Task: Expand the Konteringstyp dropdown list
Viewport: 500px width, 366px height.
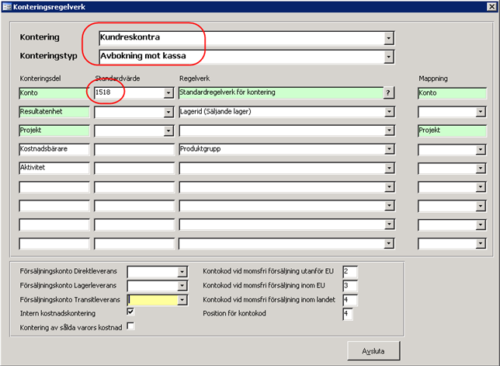Action: [x=387, y=56]
